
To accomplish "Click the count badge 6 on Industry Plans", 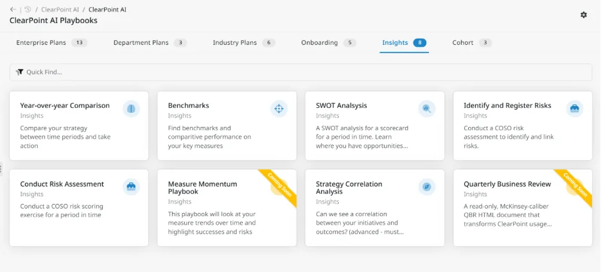I will coord(268,42).
